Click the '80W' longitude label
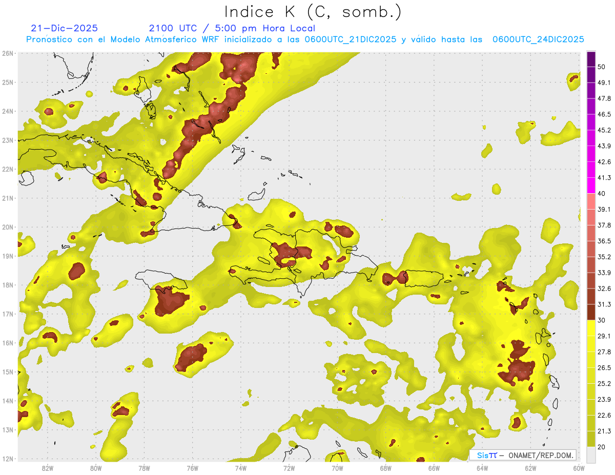Image resolution: width=615 pixels, height=475 pixels. pos(96,468)
